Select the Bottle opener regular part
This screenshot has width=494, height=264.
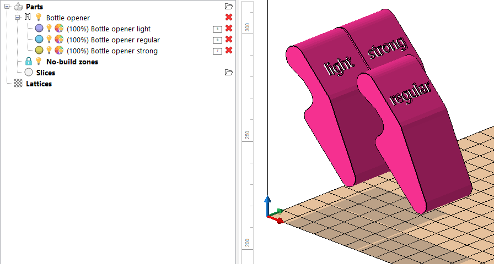pos(113,40)
